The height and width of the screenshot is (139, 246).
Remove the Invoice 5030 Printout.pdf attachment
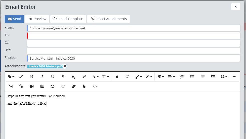click(x=65, y=66)
